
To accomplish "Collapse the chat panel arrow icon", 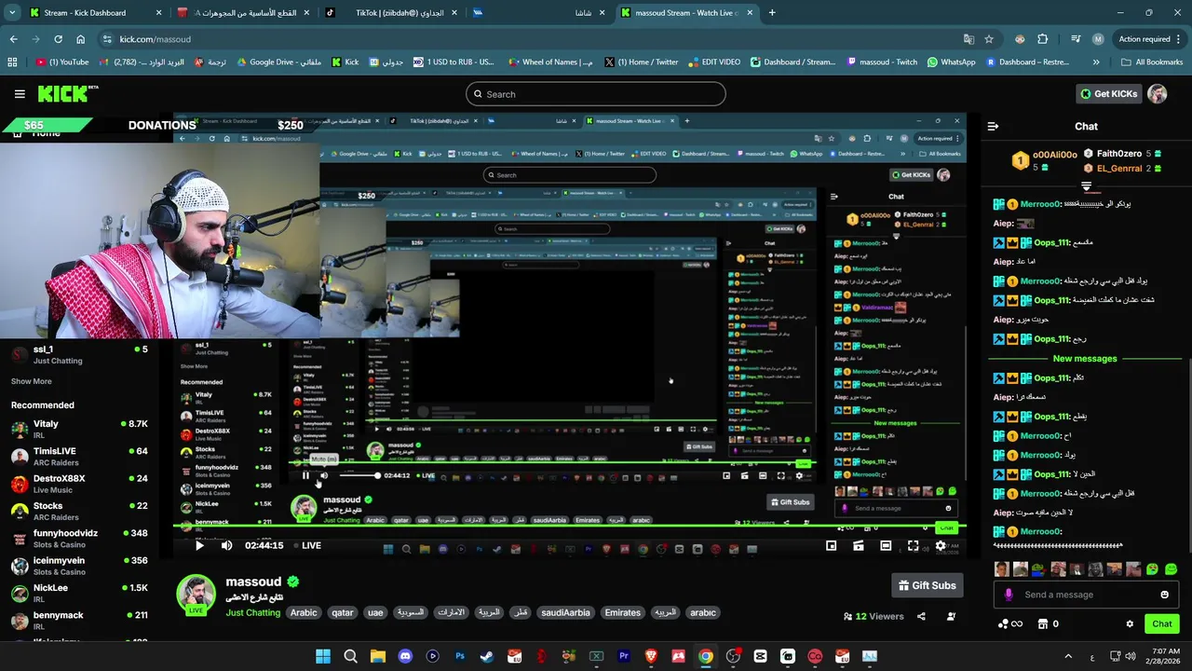I will coord(993,126).
